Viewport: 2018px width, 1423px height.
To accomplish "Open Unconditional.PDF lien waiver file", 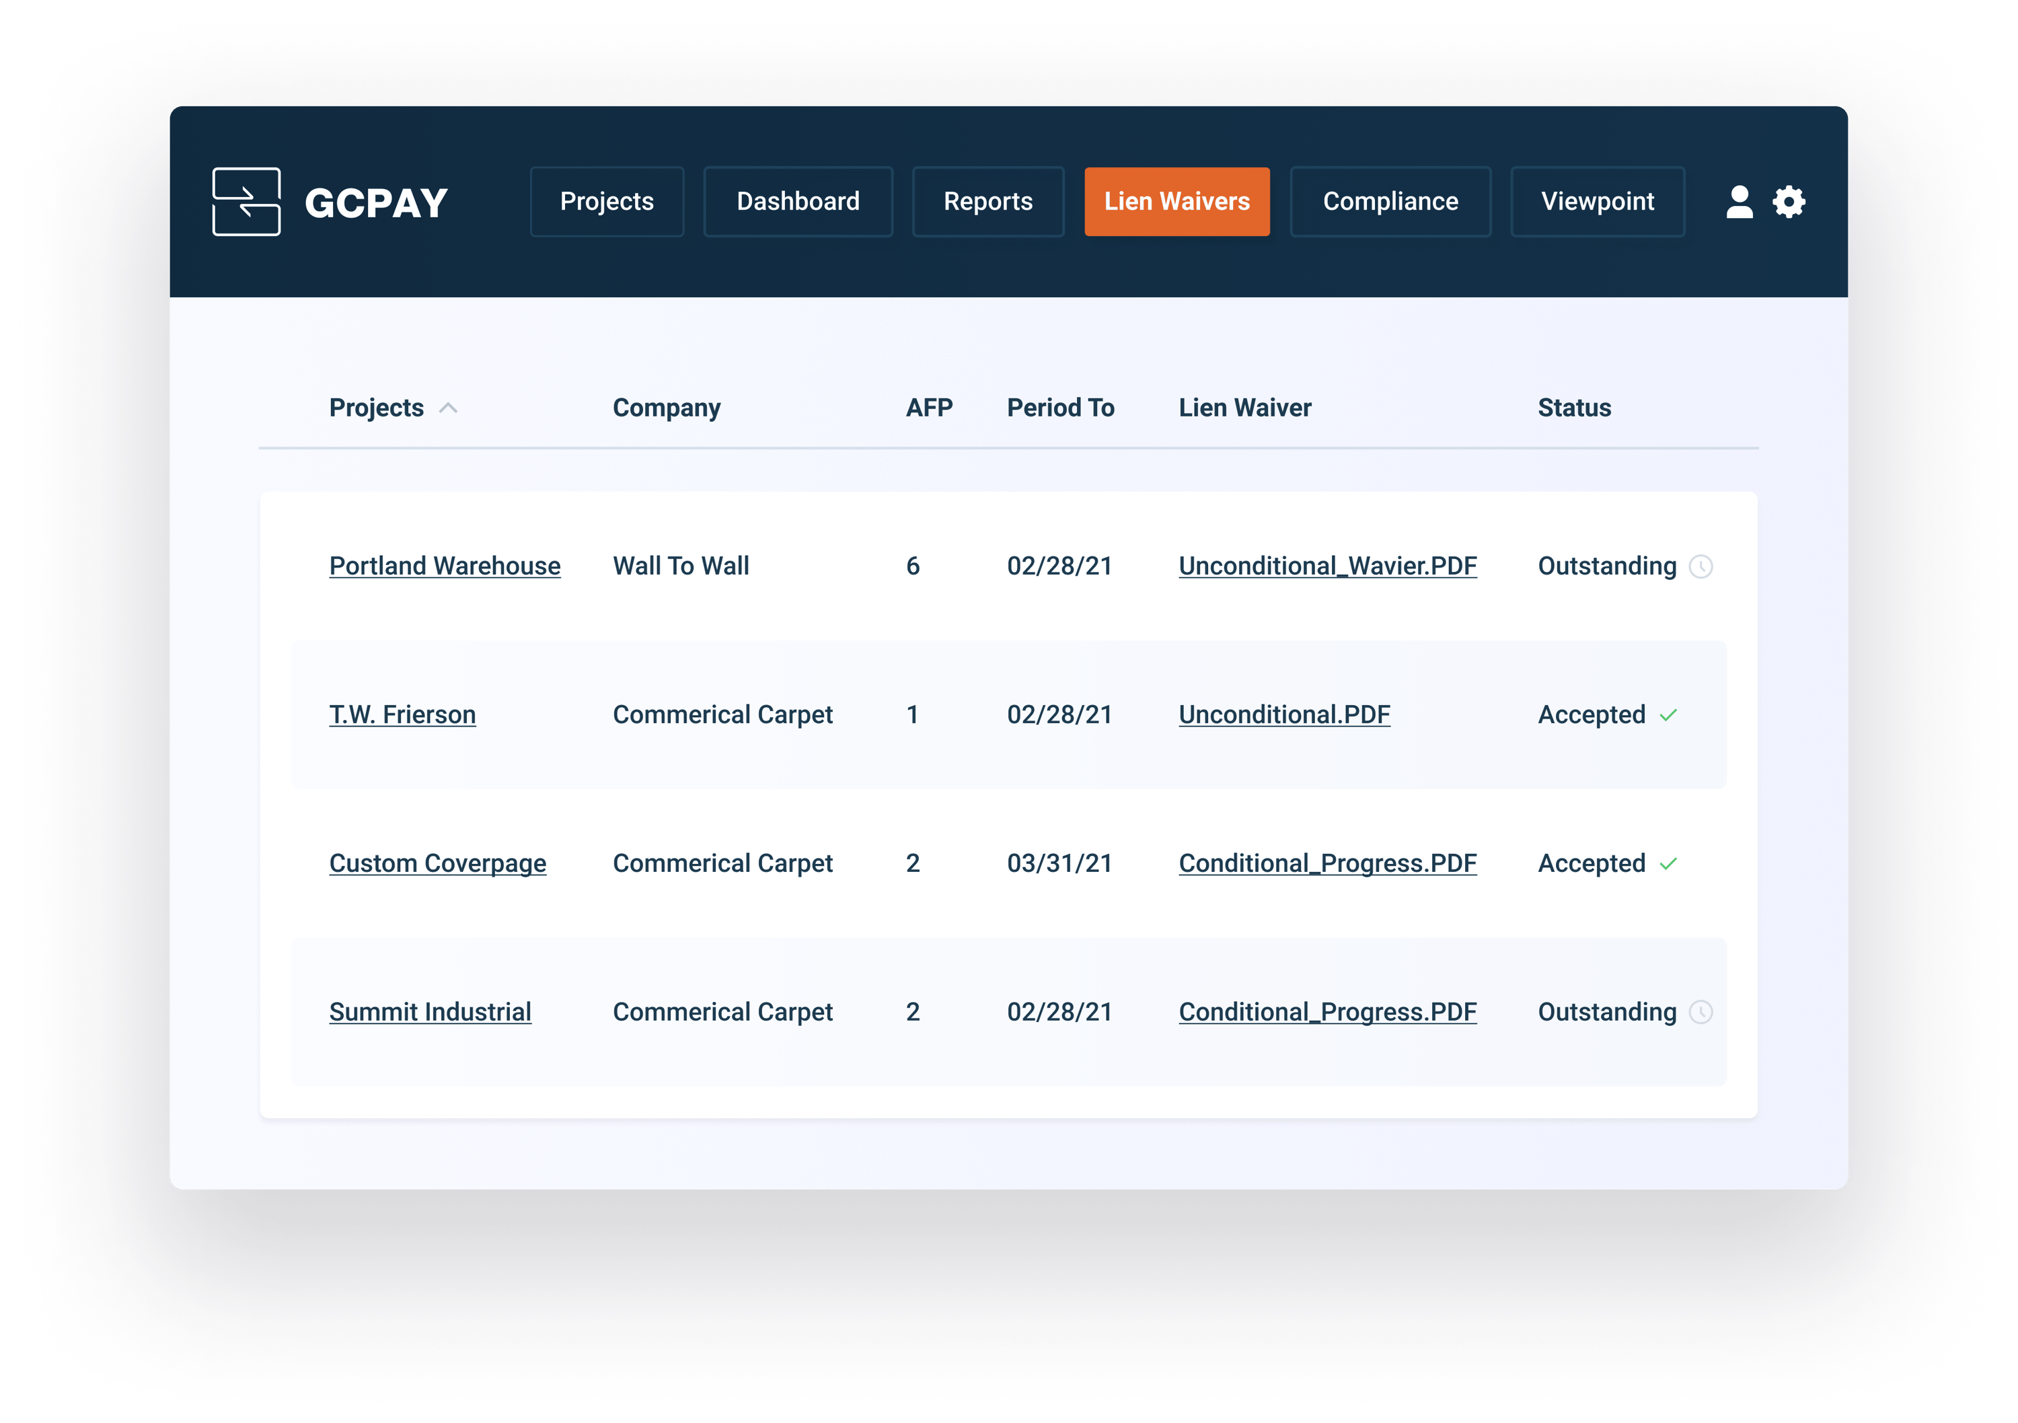I will pyautogui.click(x=1284, y=715).
